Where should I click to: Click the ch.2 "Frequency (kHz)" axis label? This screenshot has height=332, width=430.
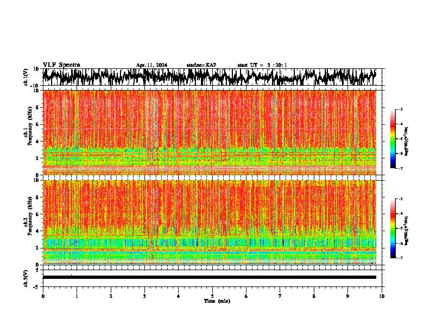pos(30,216)
